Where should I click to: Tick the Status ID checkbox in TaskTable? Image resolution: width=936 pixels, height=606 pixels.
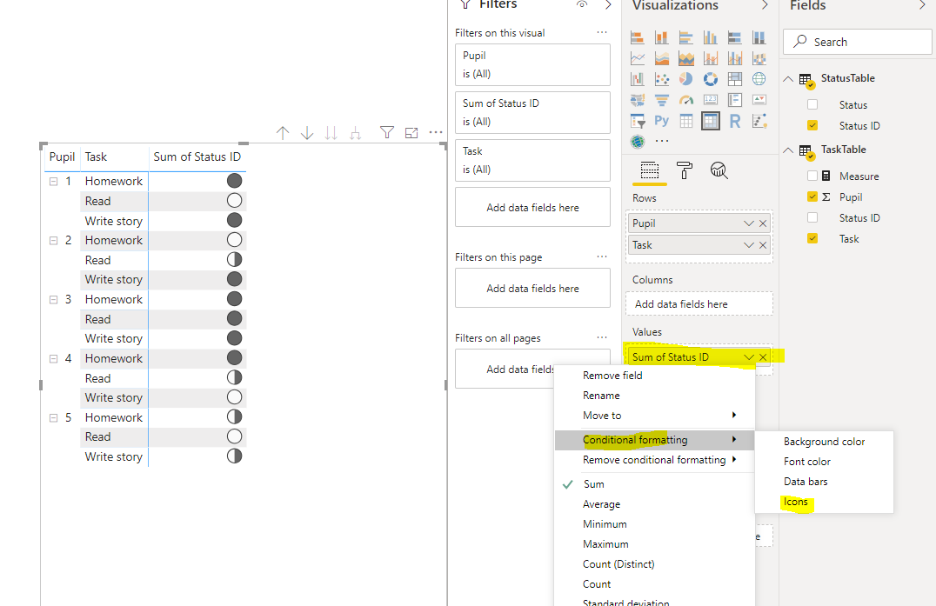click(812, 217)
